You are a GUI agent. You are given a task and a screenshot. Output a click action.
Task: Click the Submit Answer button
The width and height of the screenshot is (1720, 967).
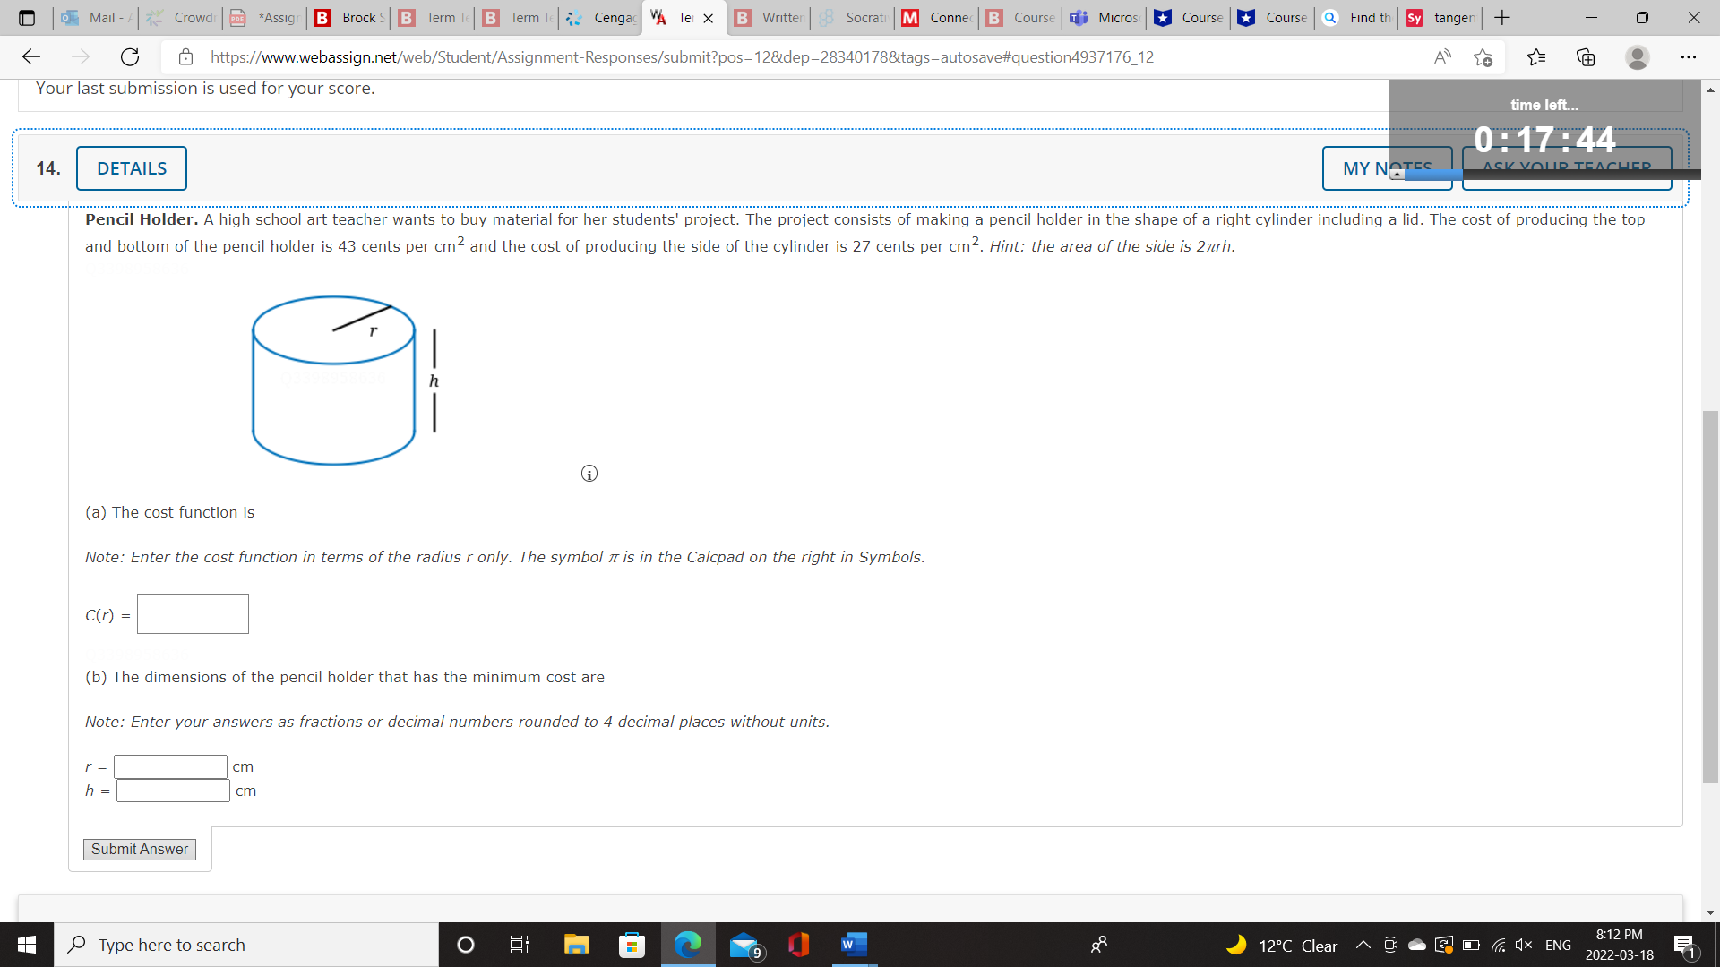pos(139,849)
